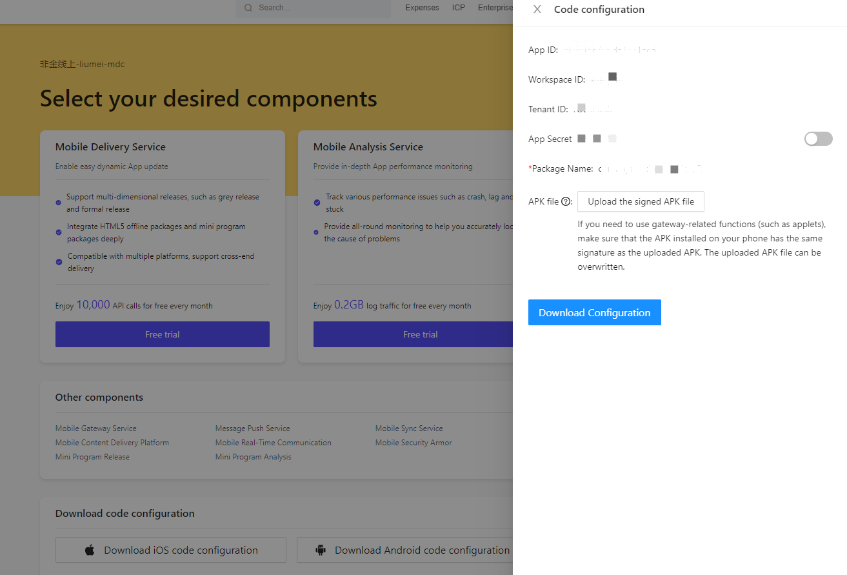Open Mini Program Release link
This screenshot has width=847, height=575.
(92, 457)
